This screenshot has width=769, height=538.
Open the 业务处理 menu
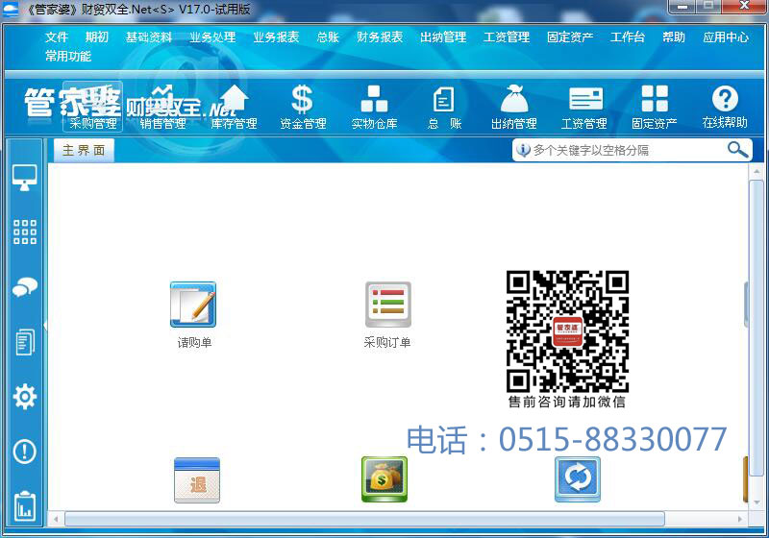(x=212, y=37)
